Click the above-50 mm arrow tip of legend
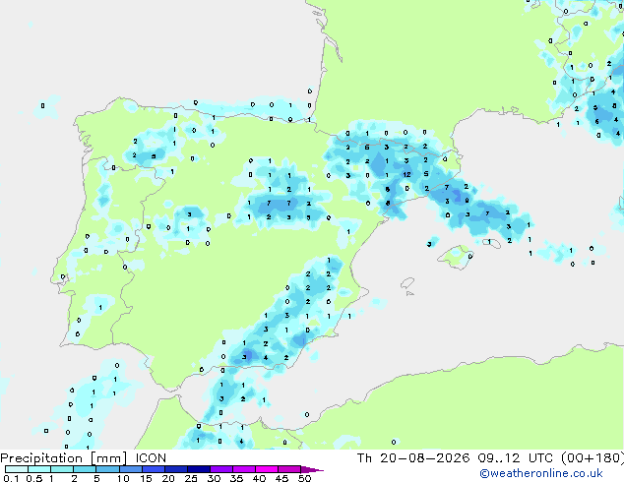The width and height of the screenshot is (624, 482). pos(312,469)
